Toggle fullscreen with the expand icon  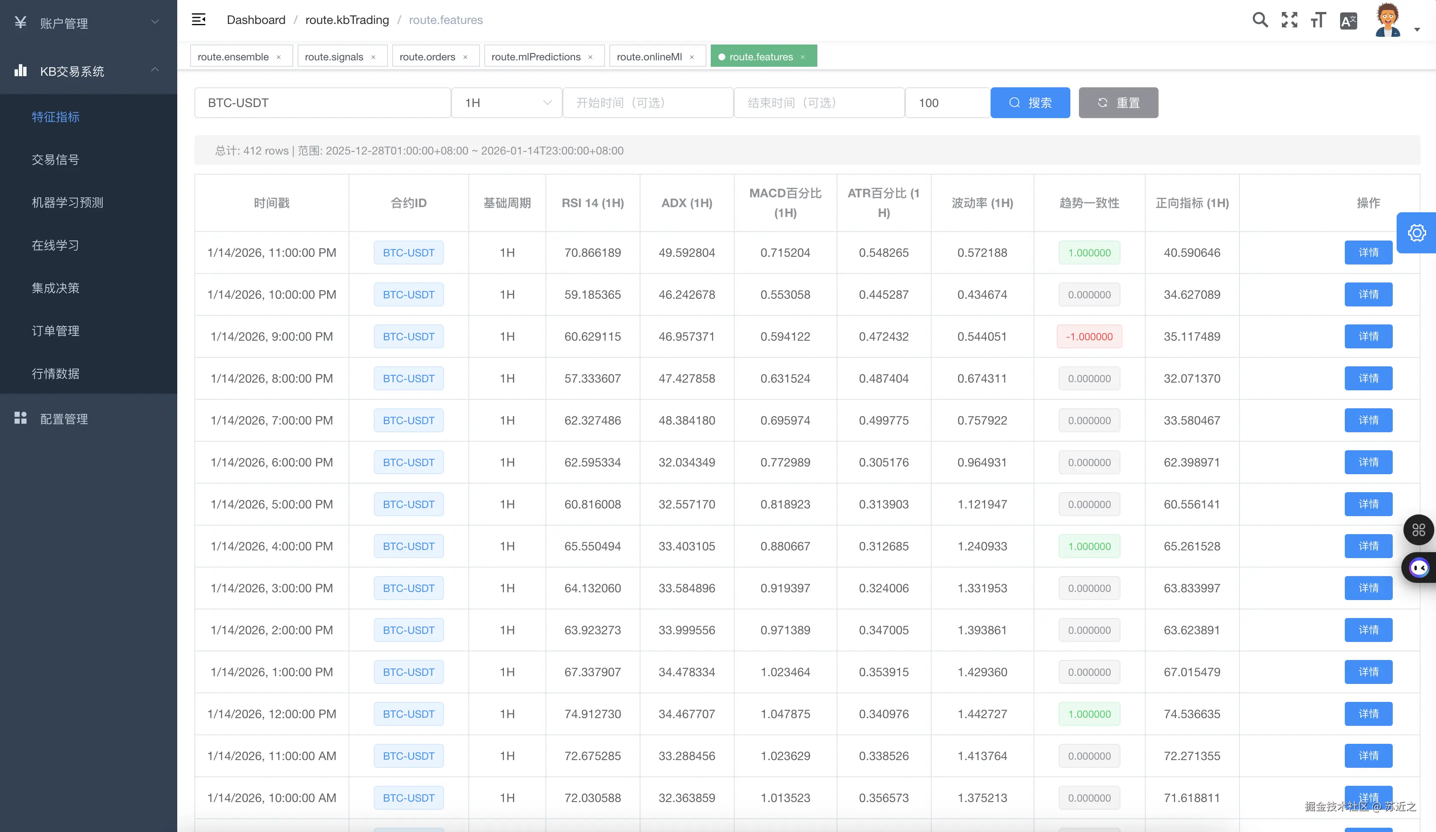point(1289,20)
